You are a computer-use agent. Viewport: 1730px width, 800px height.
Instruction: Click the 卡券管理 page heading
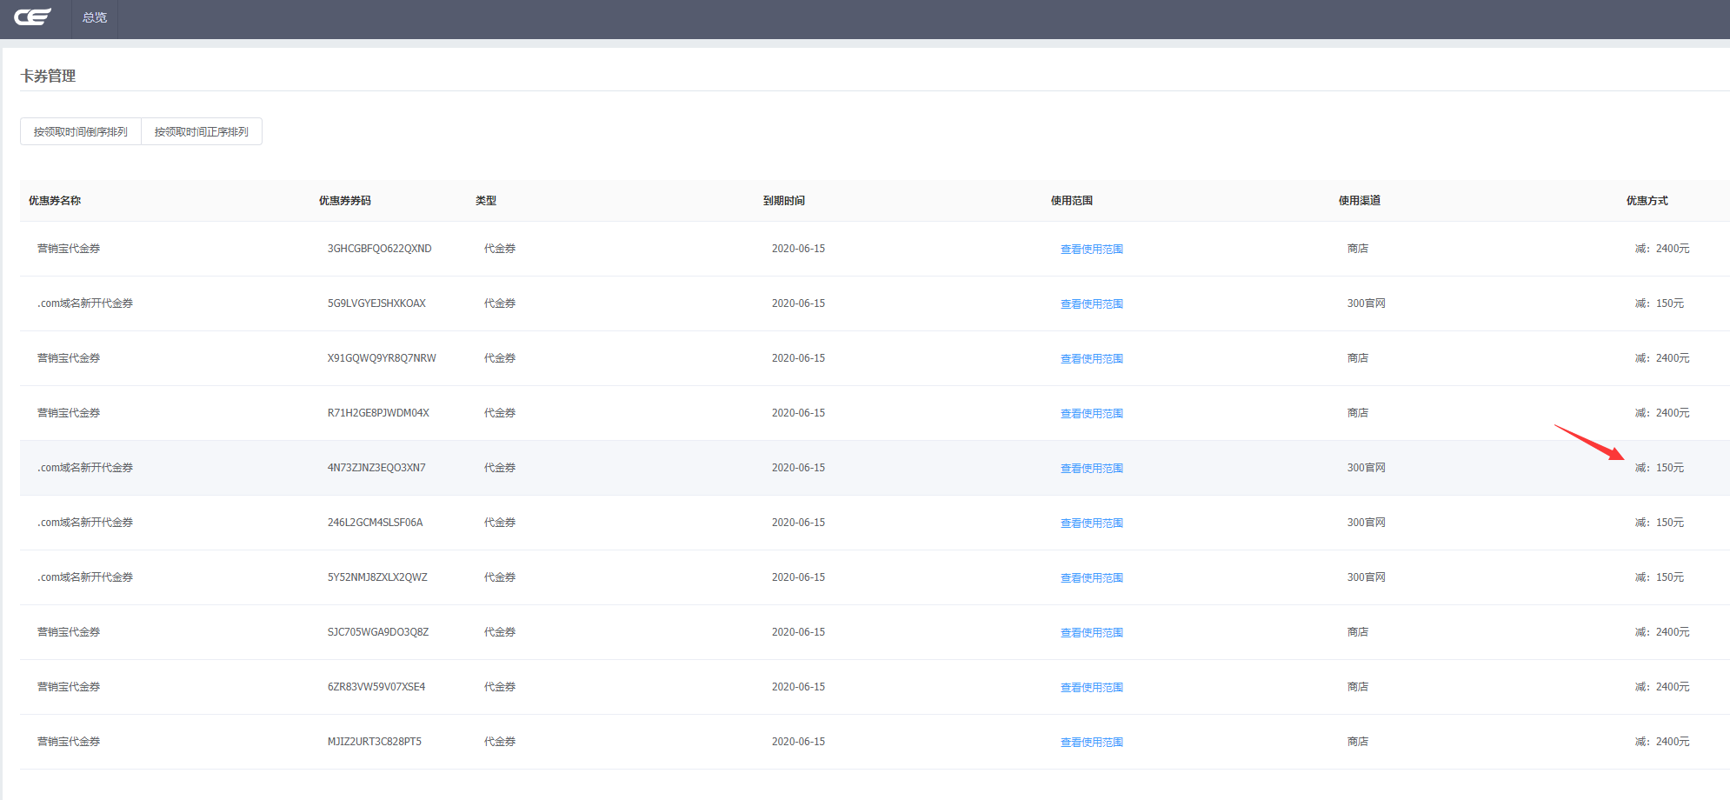click(x=48, y=77)
